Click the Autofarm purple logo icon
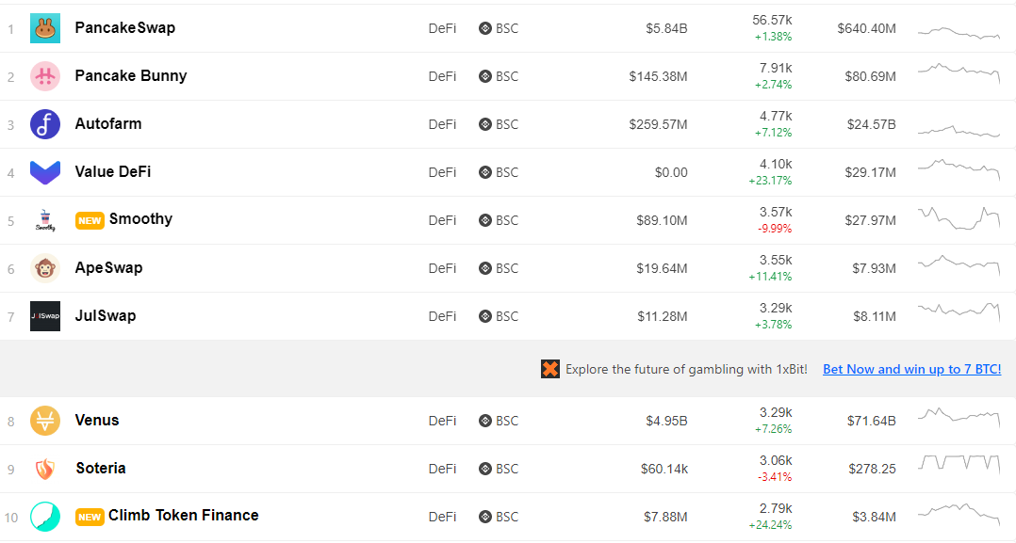The image size is (1016, 543). [x=44, y=124]
